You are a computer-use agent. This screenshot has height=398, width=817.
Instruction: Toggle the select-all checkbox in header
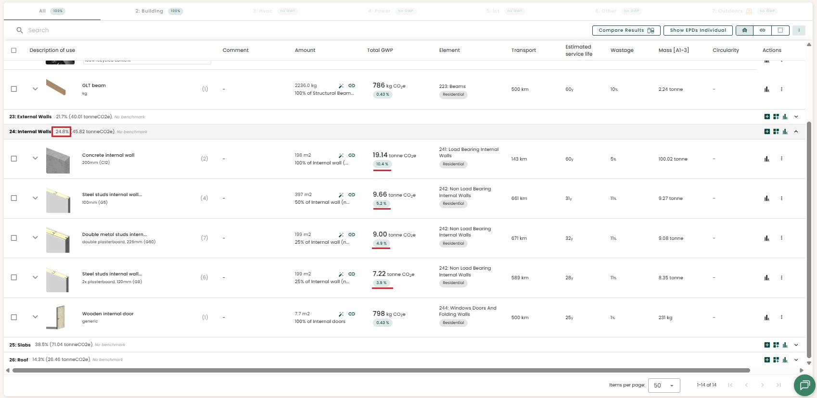[14, 50]
